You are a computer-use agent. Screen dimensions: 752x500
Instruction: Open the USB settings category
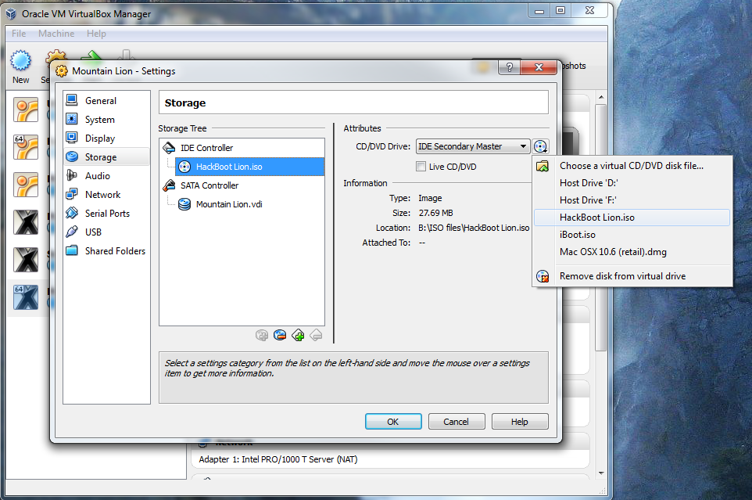(x=93, y=232)
